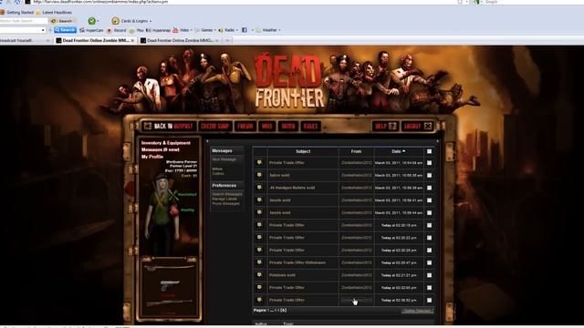This screenshot has height=328, width=584.
Task: Open the Inbox link
Action: coord(217,169)
